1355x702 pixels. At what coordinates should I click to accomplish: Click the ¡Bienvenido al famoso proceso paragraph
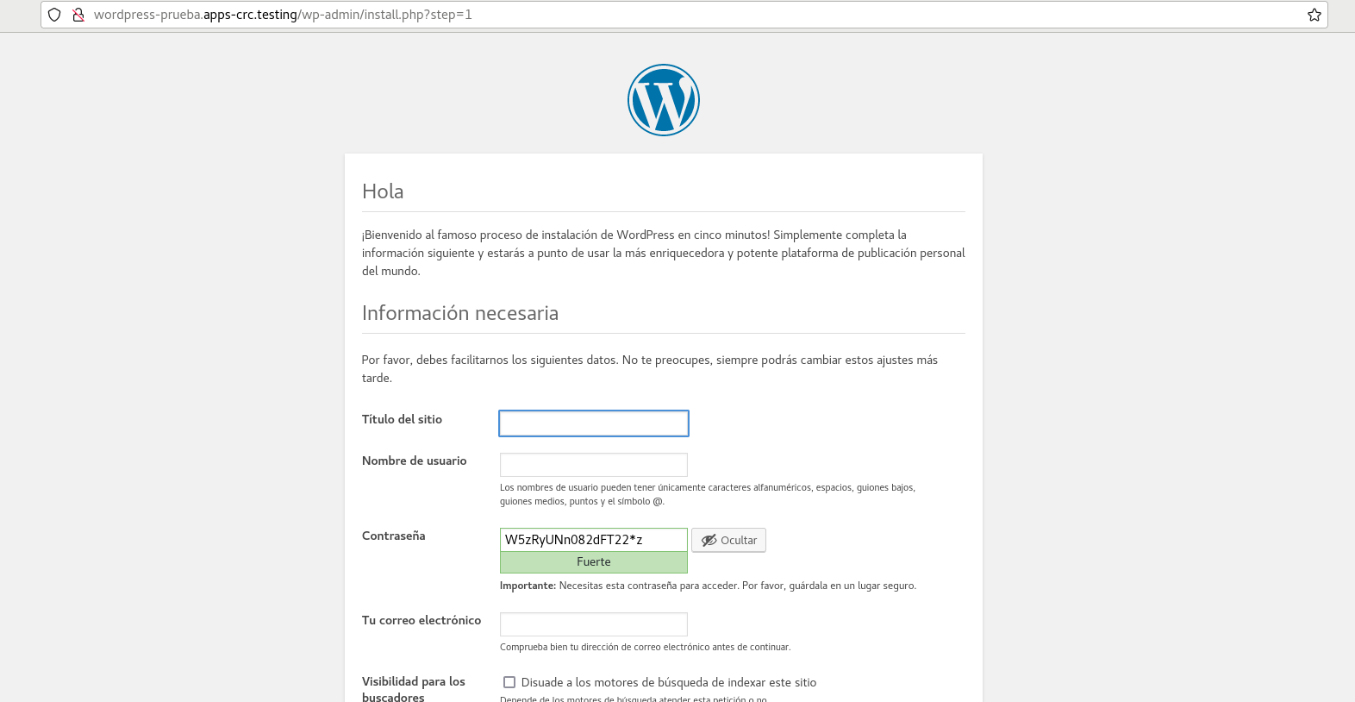click(664, 253)
